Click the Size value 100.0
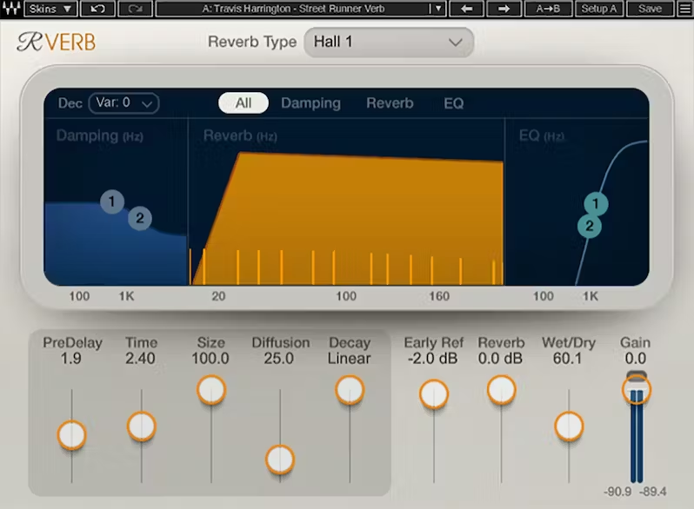 (210, 358)
